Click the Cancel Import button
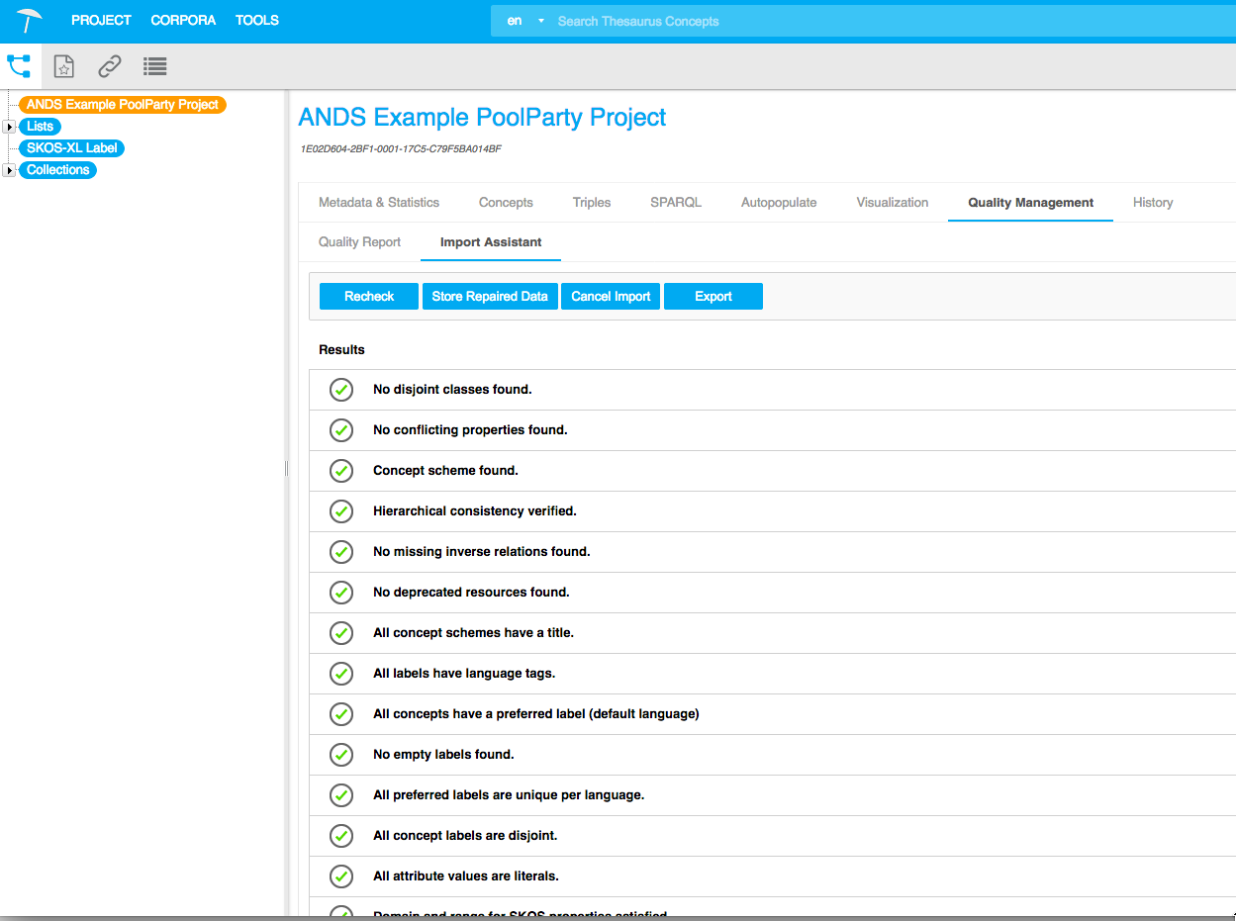 611,297
